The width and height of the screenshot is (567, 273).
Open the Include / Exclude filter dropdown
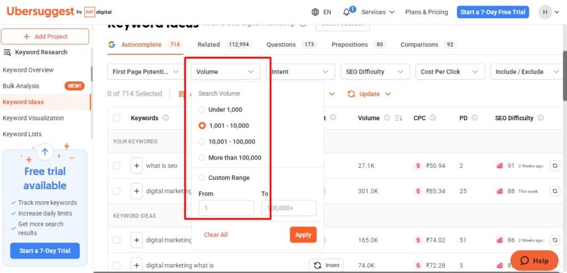coord(527,71)
